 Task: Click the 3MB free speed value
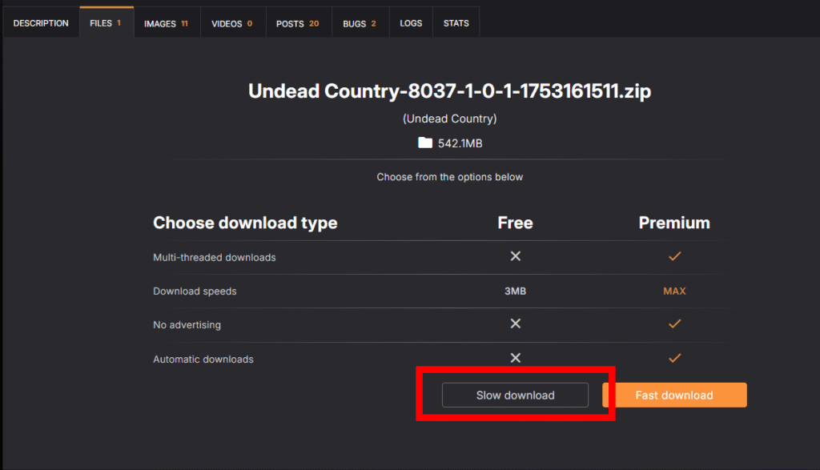tap(515, 291)
